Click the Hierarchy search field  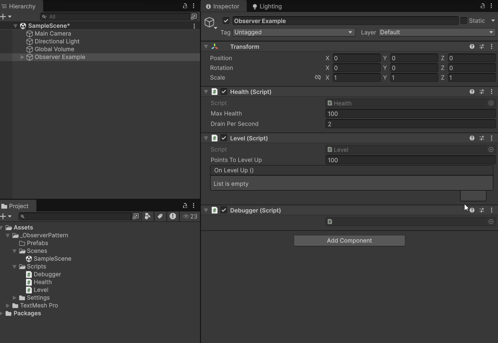click(115, 17)
